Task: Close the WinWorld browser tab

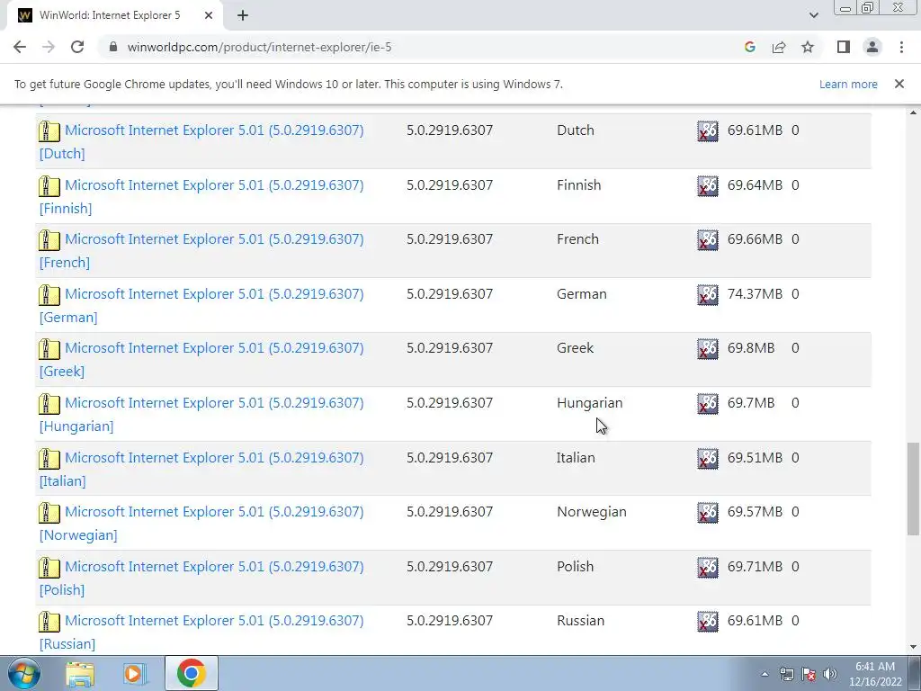Action: [x=209, y=15]
